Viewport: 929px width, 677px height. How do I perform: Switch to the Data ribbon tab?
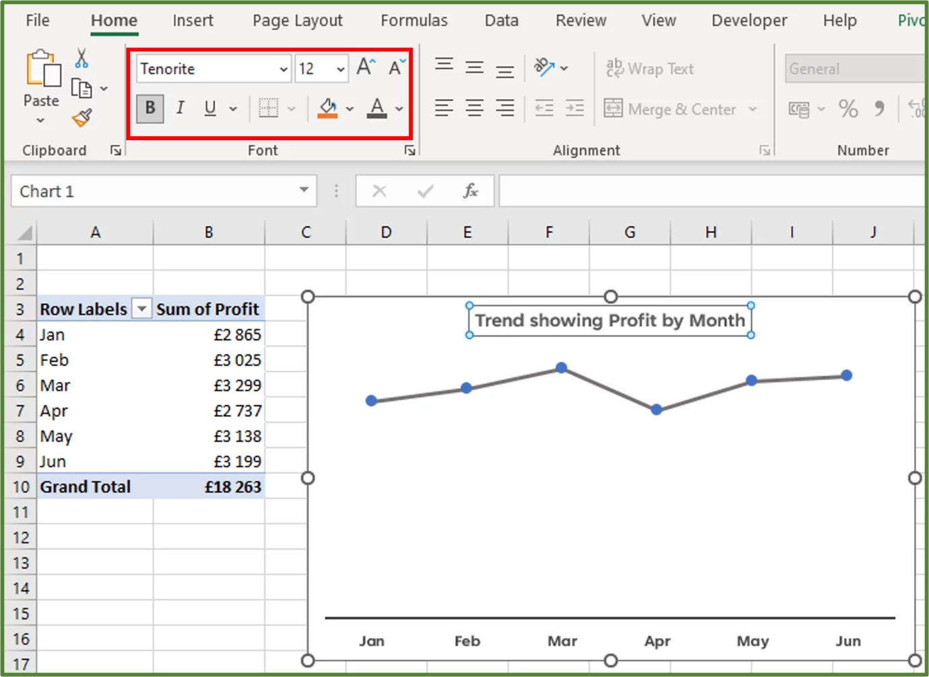click(x=501, y=20)
